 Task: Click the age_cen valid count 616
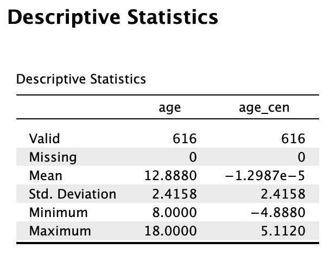pos(294,139)
